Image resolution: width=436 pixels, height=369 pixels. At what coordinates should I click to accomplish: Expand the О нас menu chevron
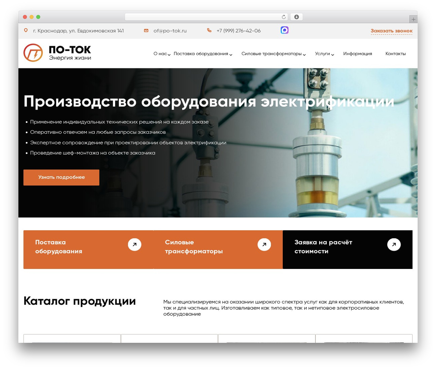click(x=169, y=54)
